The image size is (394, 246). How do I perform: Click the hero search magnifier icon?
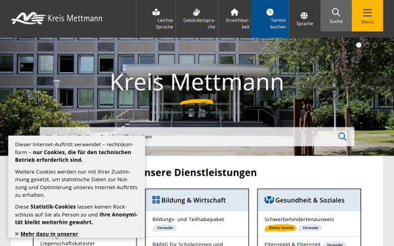[342, 136]
